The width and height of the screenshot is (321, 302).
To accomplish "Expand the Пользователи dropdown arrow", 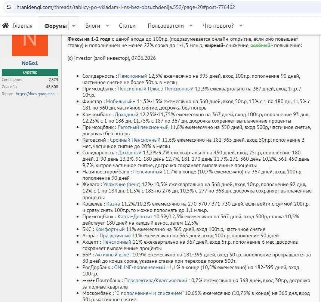I will click(191, 26).
